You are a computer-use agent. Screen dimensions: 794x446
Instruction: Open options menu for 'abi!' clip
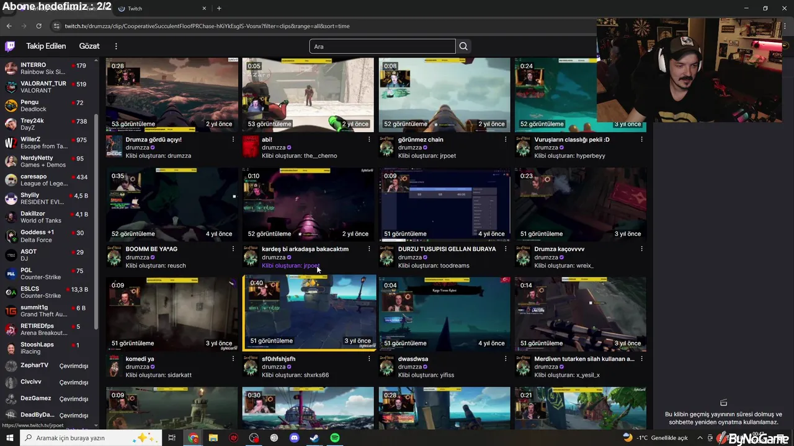point(369,139)
